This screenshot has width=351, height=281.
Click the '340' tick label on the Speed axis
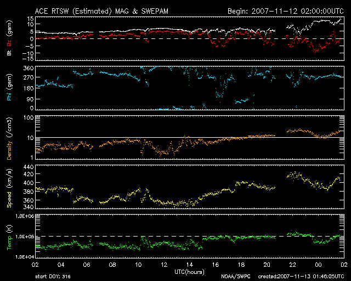pos(29,206)
